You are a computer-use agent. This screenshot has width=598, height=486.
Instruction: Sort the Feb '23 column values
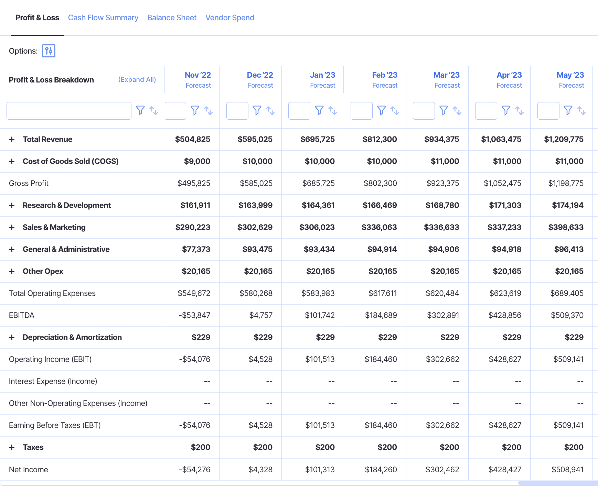395,110
